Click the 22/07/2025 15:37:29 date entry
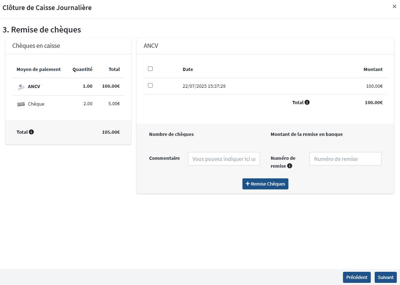400x285 pixels. pyautogui.click(x=204, y=86)
